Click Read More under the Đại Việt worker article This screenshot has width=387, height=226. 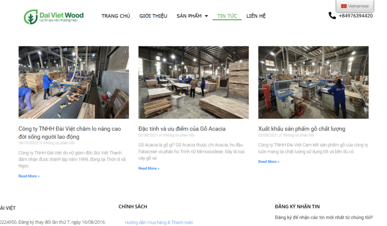pos(29,176)
